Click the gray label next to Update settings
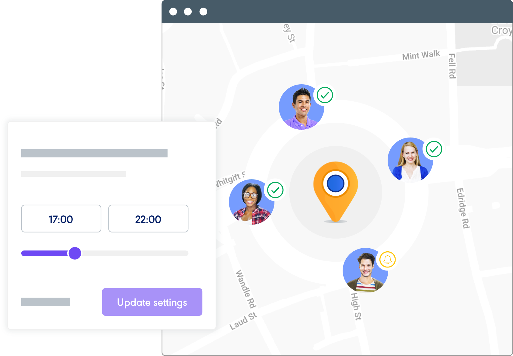The image size is (513, 356). pos(45,302)
